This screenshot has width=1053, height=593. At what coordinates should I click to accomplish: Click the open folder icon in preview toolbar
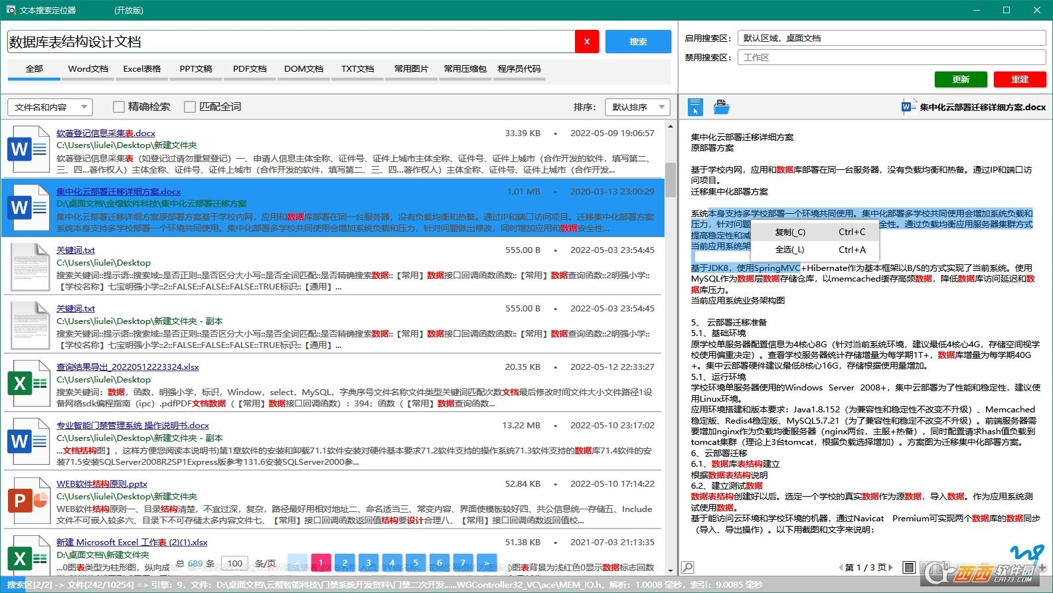[x=721, y=106]
